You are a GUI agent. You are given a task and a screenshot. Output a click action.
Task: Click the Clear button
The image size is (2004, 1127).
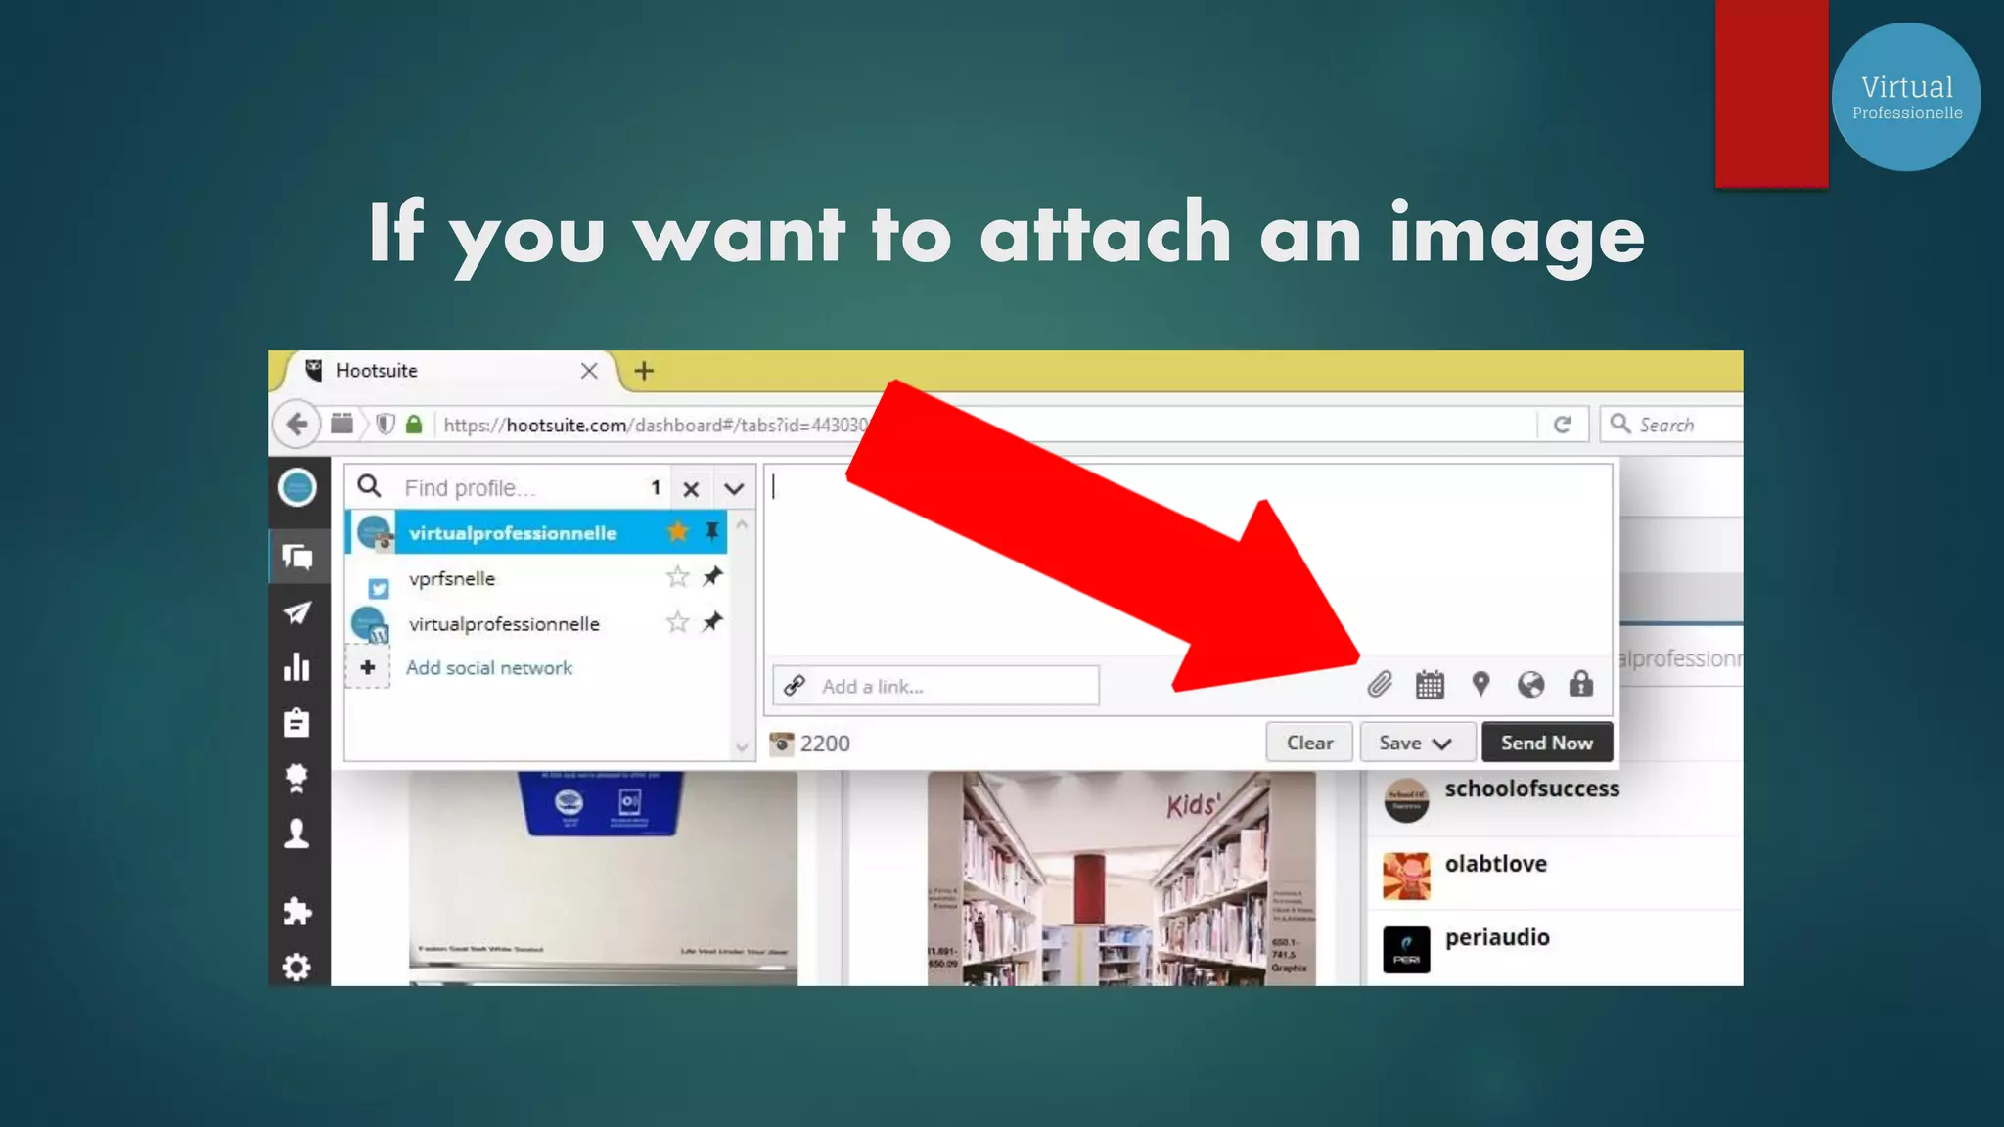click(x=1309, y=743)
